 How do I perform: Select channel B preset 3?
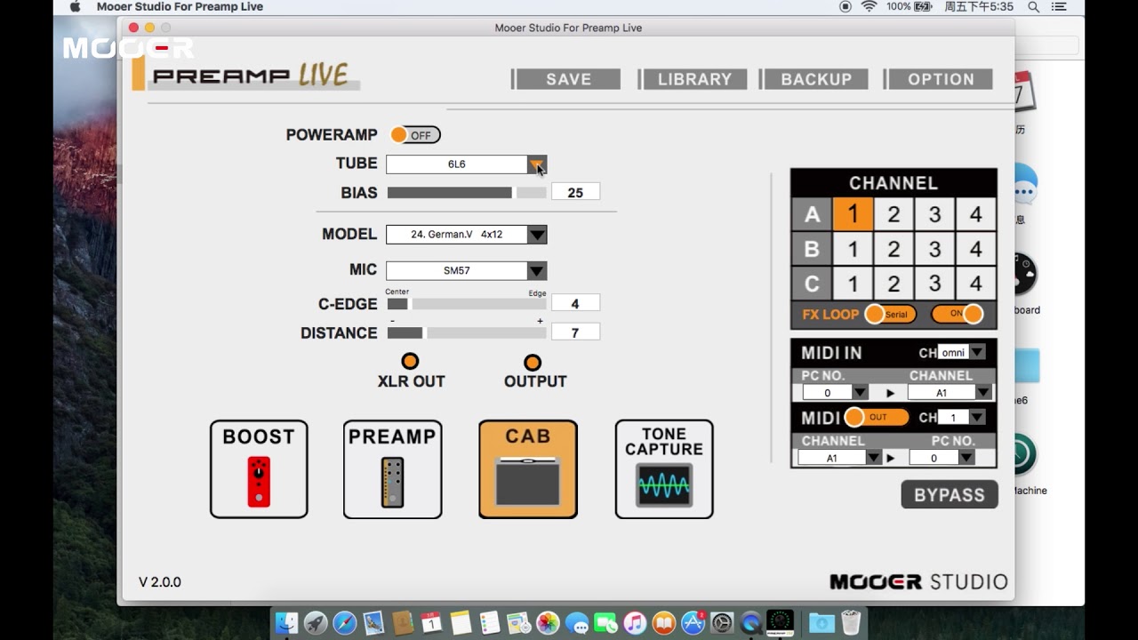point(934,249)
